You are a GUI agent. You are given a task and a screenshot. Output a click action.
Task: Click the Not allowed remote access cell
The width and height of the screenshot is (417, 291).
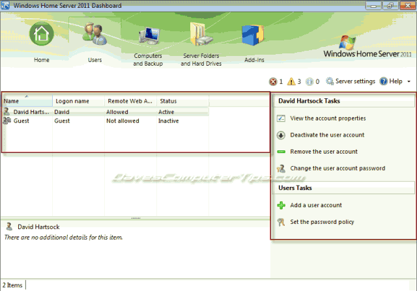click(122, 121)
